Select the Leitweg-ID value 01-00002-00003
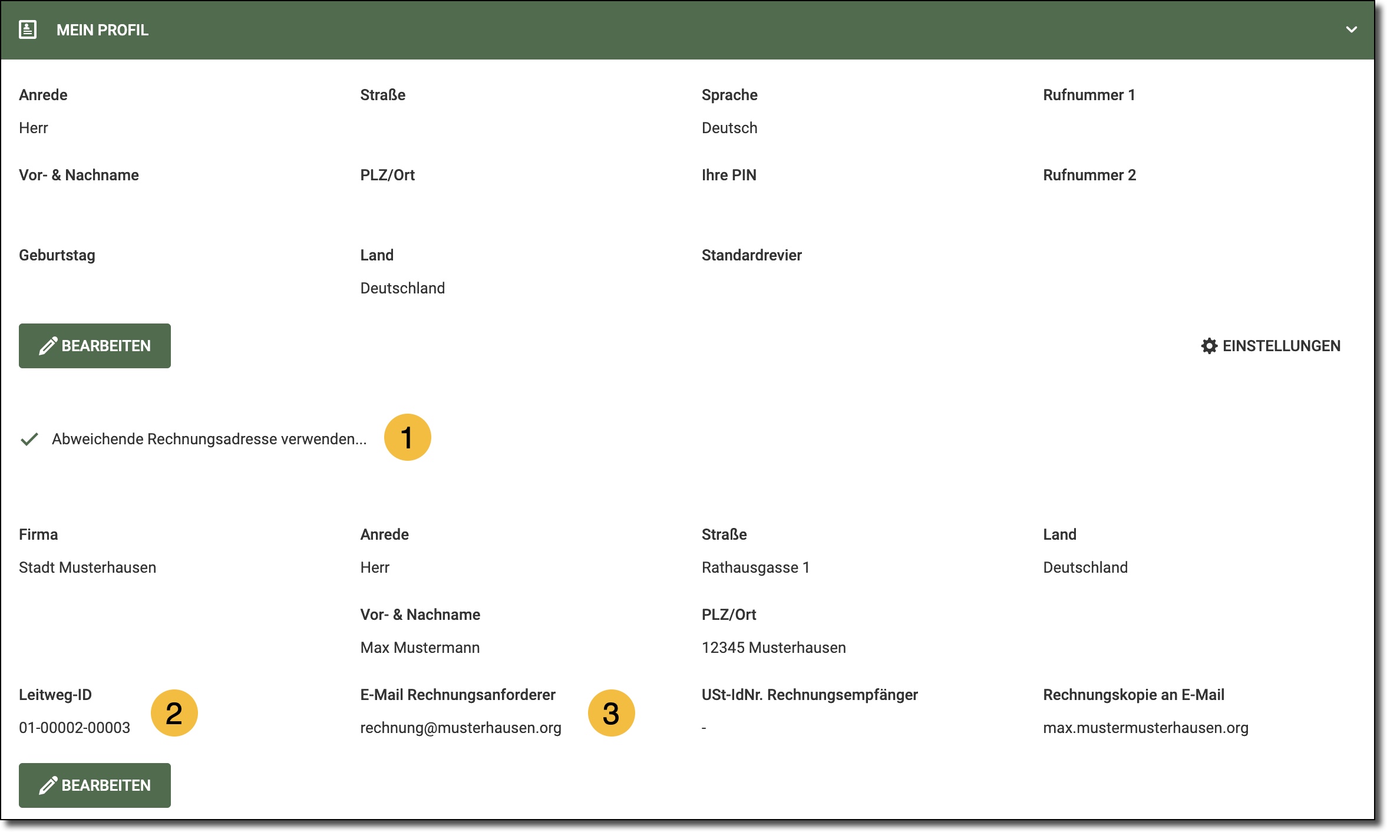This screenshot has height=832, width=1387. [x=74, y=728]
